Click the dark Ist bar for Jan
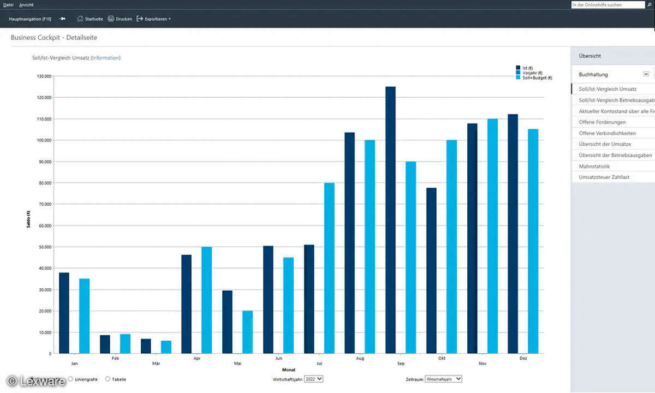This screenshot has width=655, height=393. 64,313
